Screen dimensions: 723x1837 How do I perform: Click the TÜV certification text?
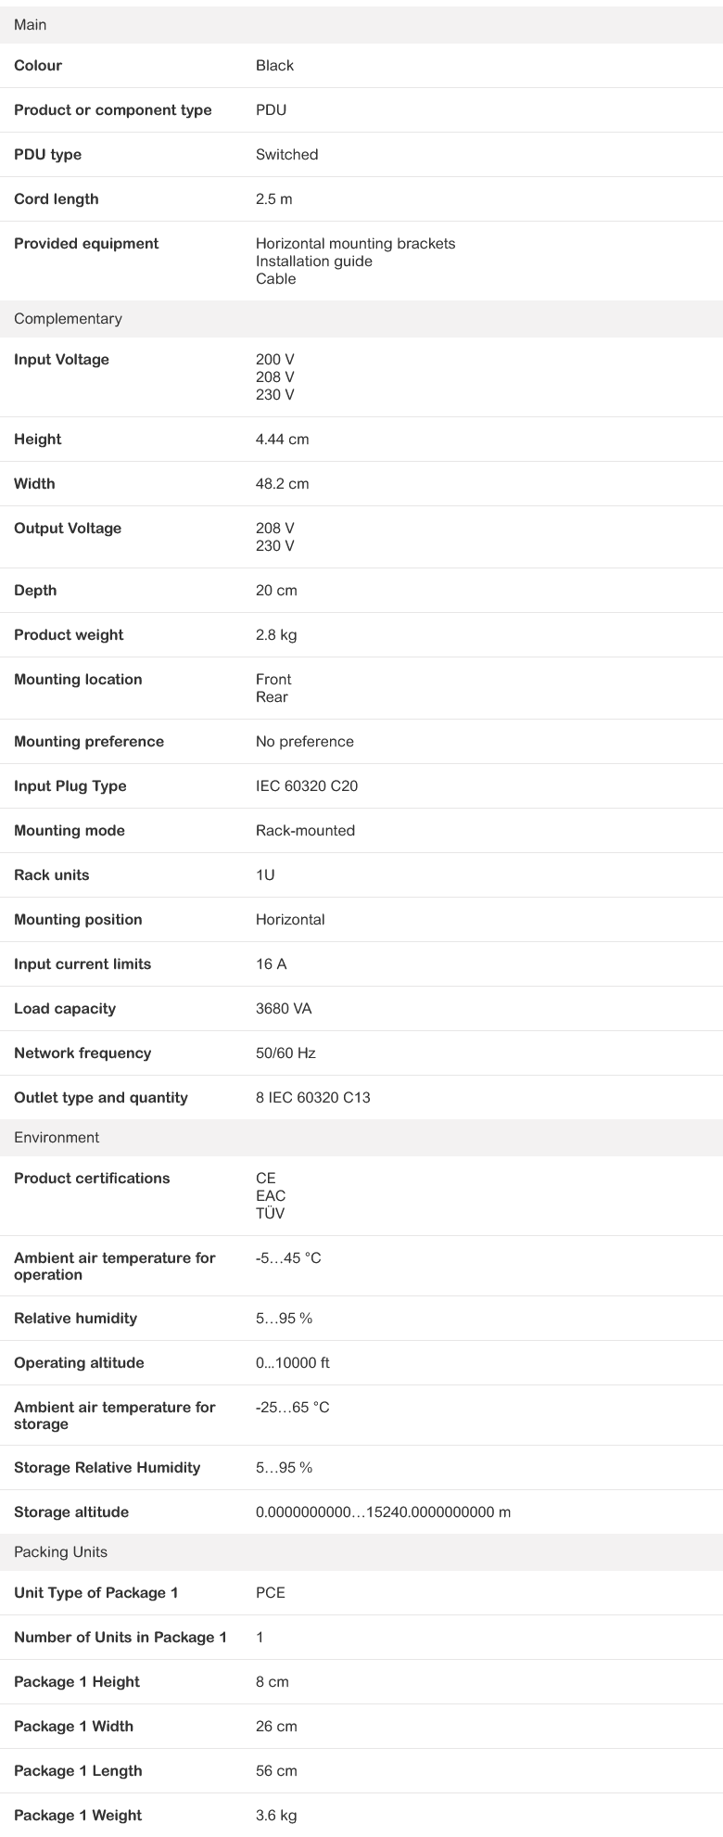[271, 1214]
